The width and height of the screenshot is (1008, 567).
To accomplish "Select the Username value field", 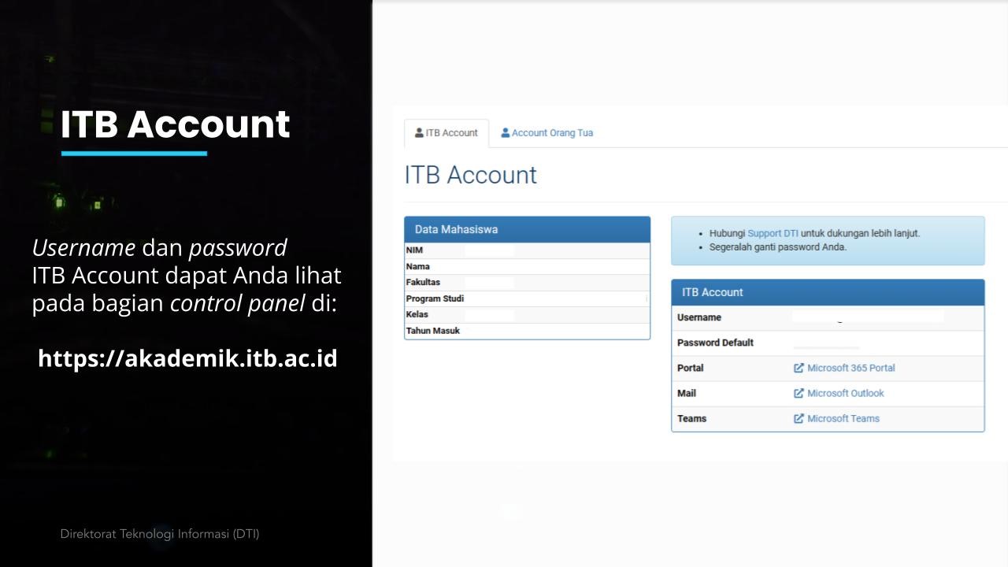I will click(867, 317).
